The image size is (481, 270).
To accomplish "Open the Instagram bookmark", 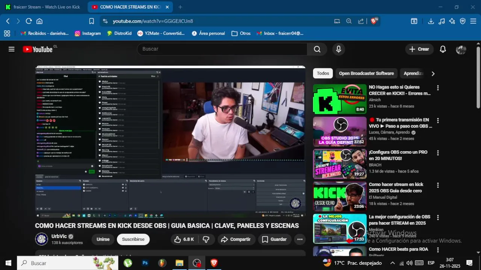I will coord(88,33).
